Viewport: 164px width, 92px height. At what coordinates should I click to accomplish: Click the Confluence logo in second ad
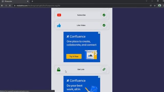(x=76, y=81)
